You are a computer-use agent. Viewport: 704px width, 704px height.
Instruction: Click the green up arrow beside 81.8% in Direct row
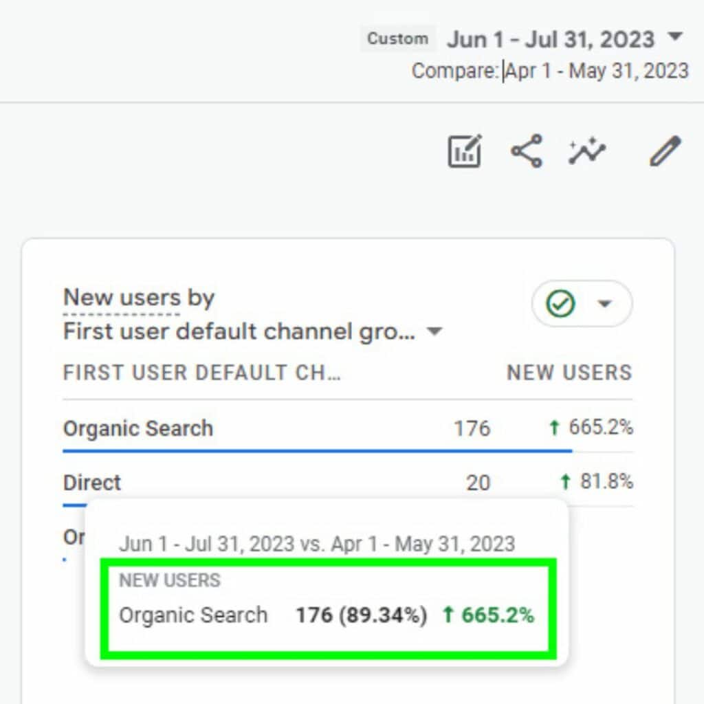(565, 482)
